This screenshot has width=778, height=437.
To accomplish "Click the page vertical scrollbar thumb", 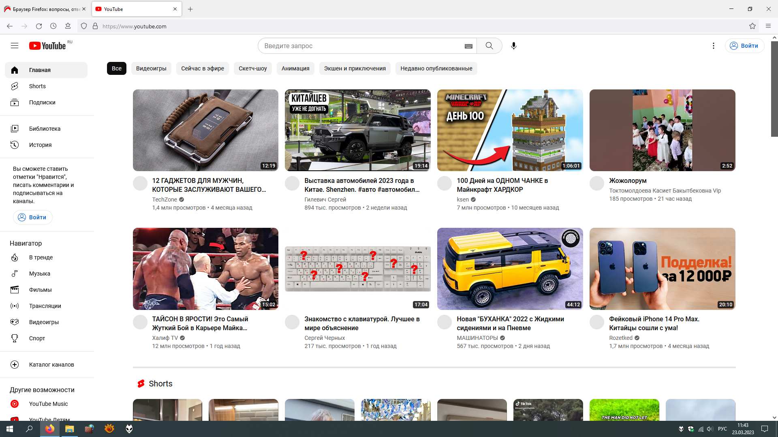I will click(774, 89).
